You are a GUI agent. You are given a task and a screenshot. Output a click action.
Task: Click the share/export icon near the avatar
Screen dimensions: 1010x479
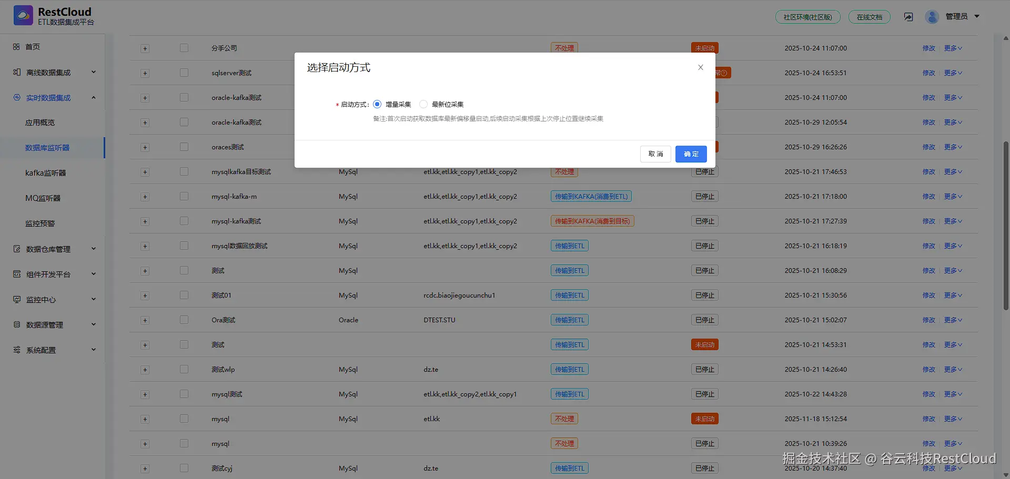tap(908, 16)
